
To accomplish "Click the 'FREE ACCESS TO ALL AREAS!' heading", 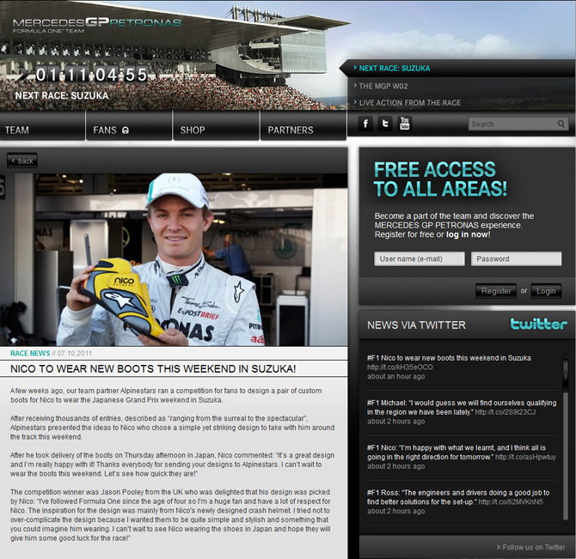I will [x=440, y=179].
